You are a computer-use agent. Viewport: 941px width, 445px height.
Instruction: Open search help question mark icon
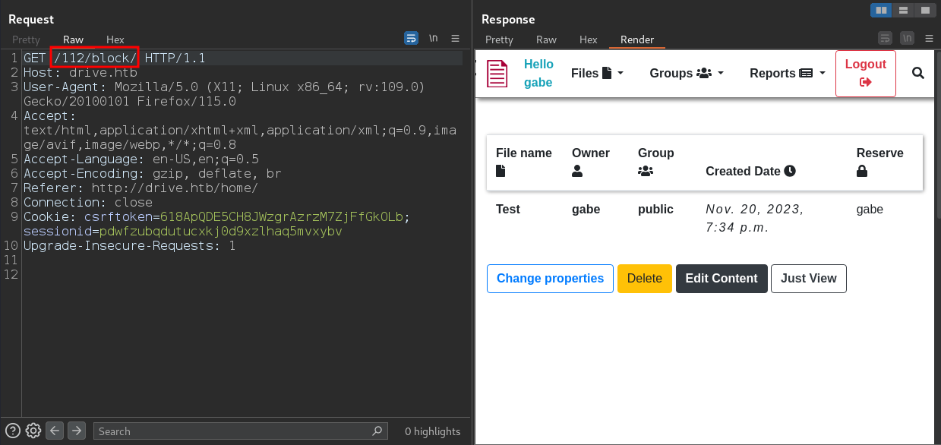(x=14, y=431)
